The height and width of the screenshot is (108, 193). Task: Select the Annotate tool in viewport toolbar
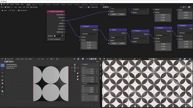[2, 87]
